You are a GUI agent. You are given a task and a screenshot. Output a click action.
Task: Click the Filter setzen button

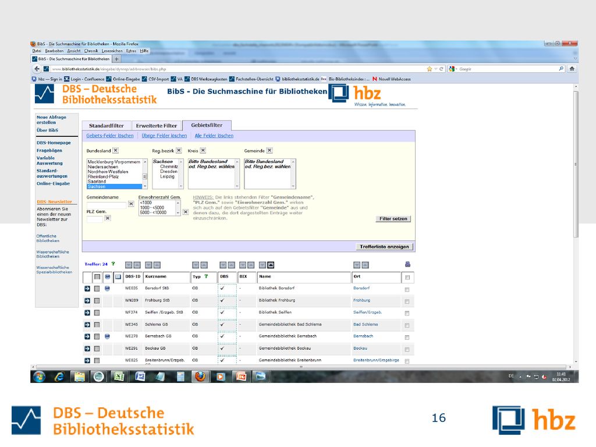coord(393,219)
